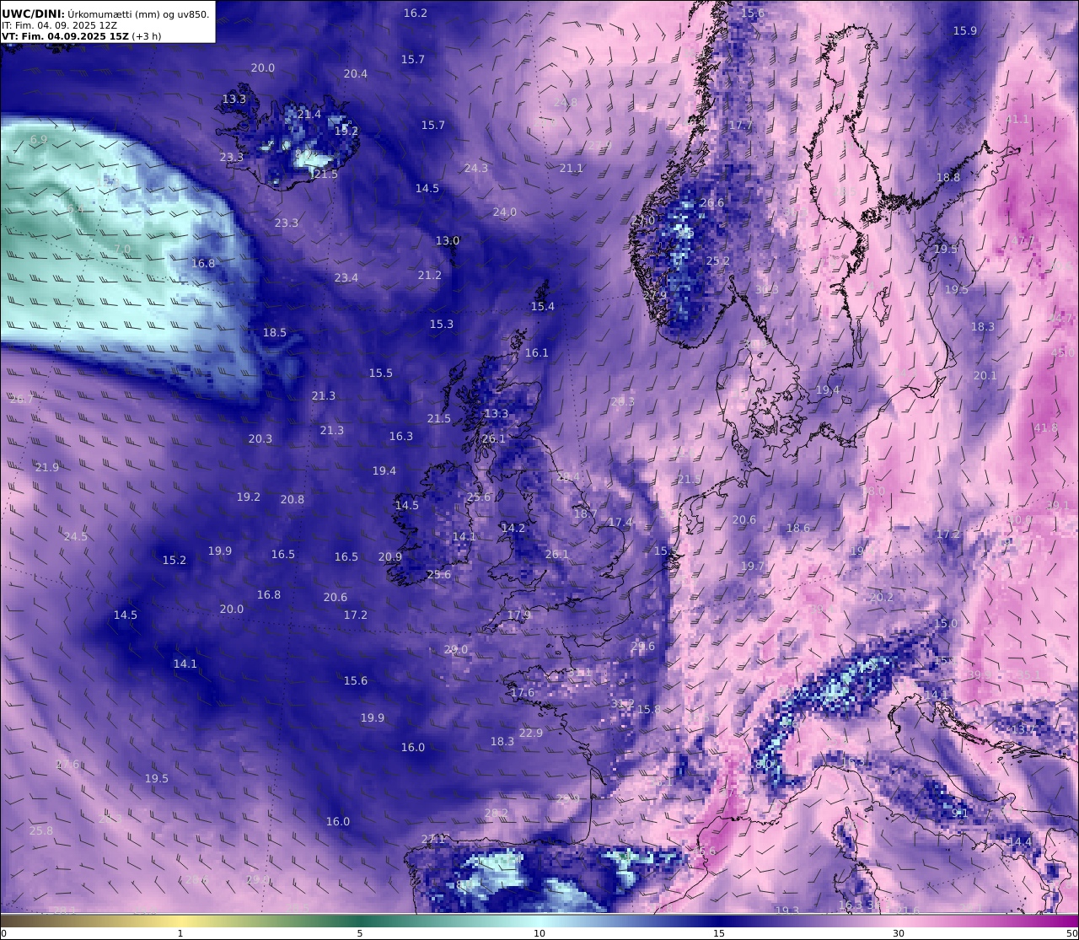Click the map value '22.9'
Image resolution: width=1079 pixels, height=940 pixels.
tap(531, 733)
